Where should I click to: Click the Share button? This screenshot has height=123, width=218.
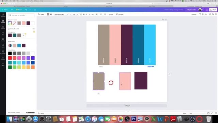coord(213,10)
